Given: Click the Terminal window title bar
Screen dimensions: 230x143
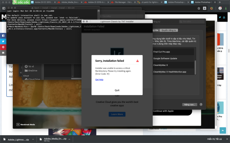Looking at the screenshot, I should pos(53,8).
